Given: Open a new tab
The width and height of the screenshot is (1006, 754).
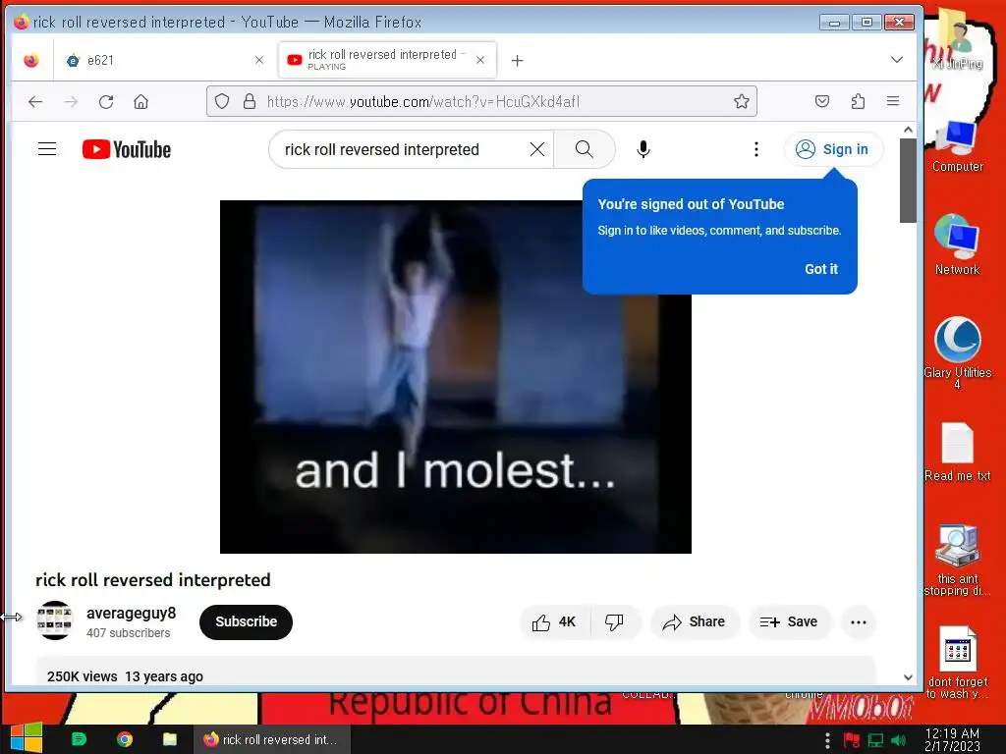Looking at the screenshot, I should click(x=517, y=60).
